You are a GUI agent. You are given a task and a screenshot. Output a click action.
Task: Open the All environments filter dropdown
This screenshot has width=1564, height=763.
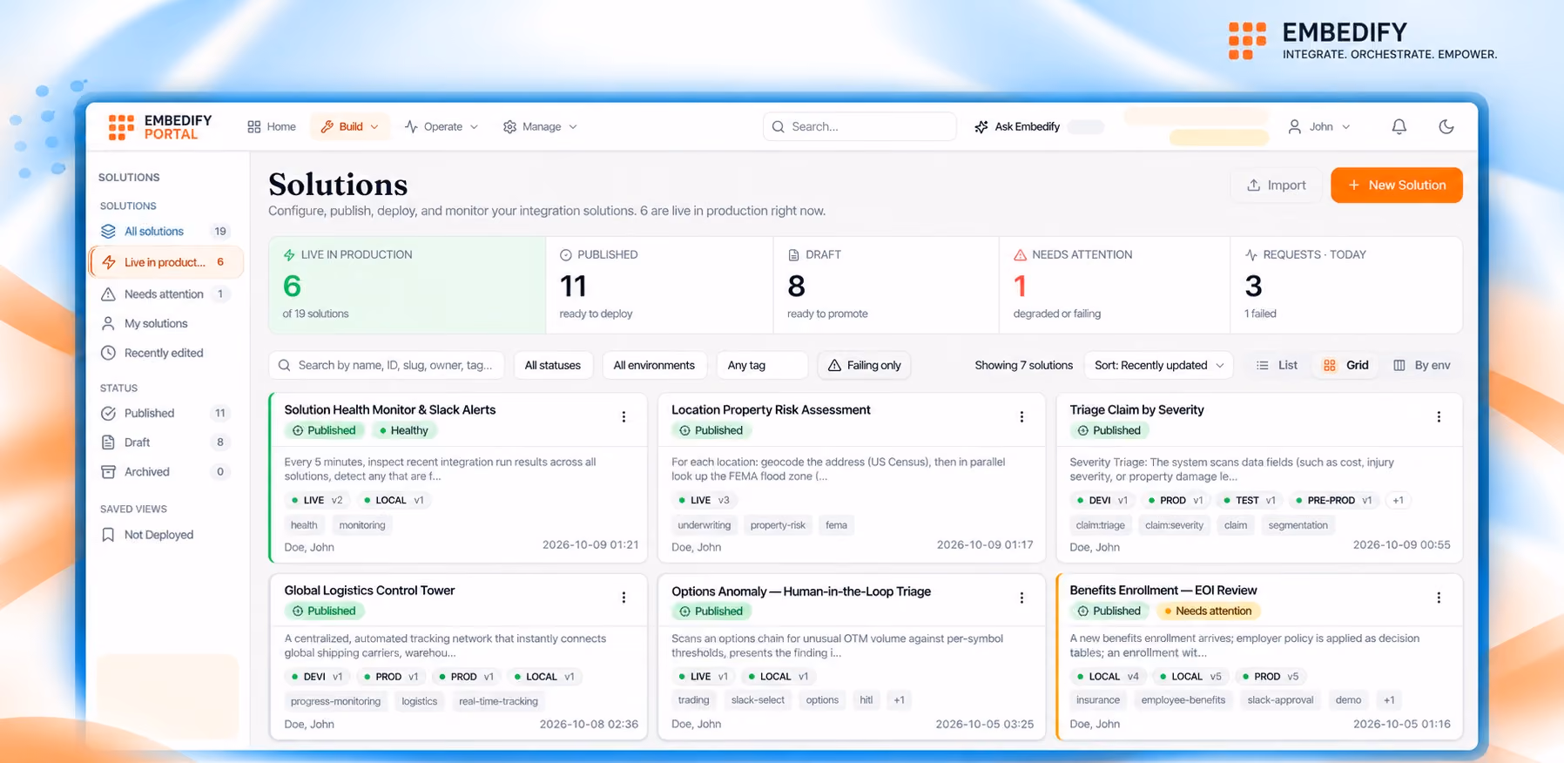click(x=654, y=366)
